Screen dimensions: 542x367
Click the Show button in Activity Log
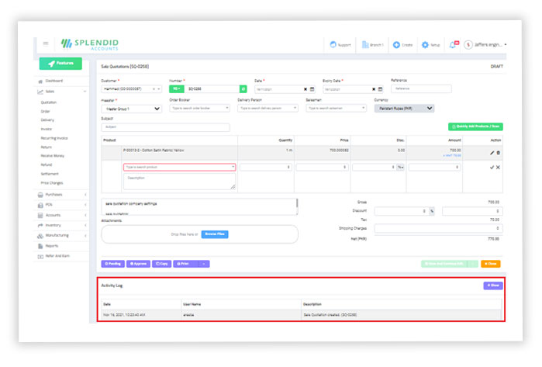pos(492,286)
